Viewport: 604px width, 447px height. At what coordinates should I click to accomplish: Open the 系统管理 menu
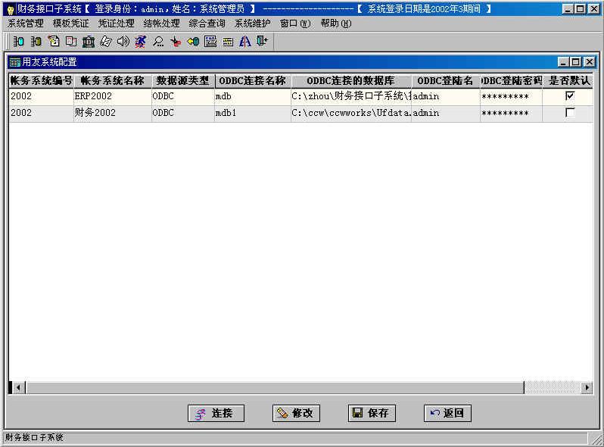click(x=25, y=23)
